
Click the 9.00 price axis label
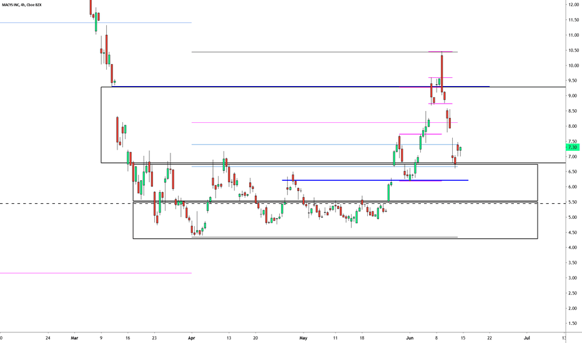click(x=573, y=95)
